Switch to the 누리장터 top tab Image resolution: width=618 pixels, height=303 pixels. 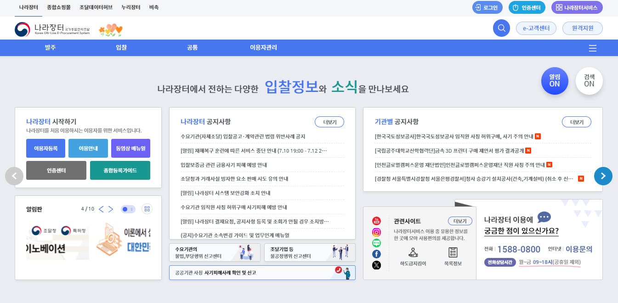pos(130,7)
